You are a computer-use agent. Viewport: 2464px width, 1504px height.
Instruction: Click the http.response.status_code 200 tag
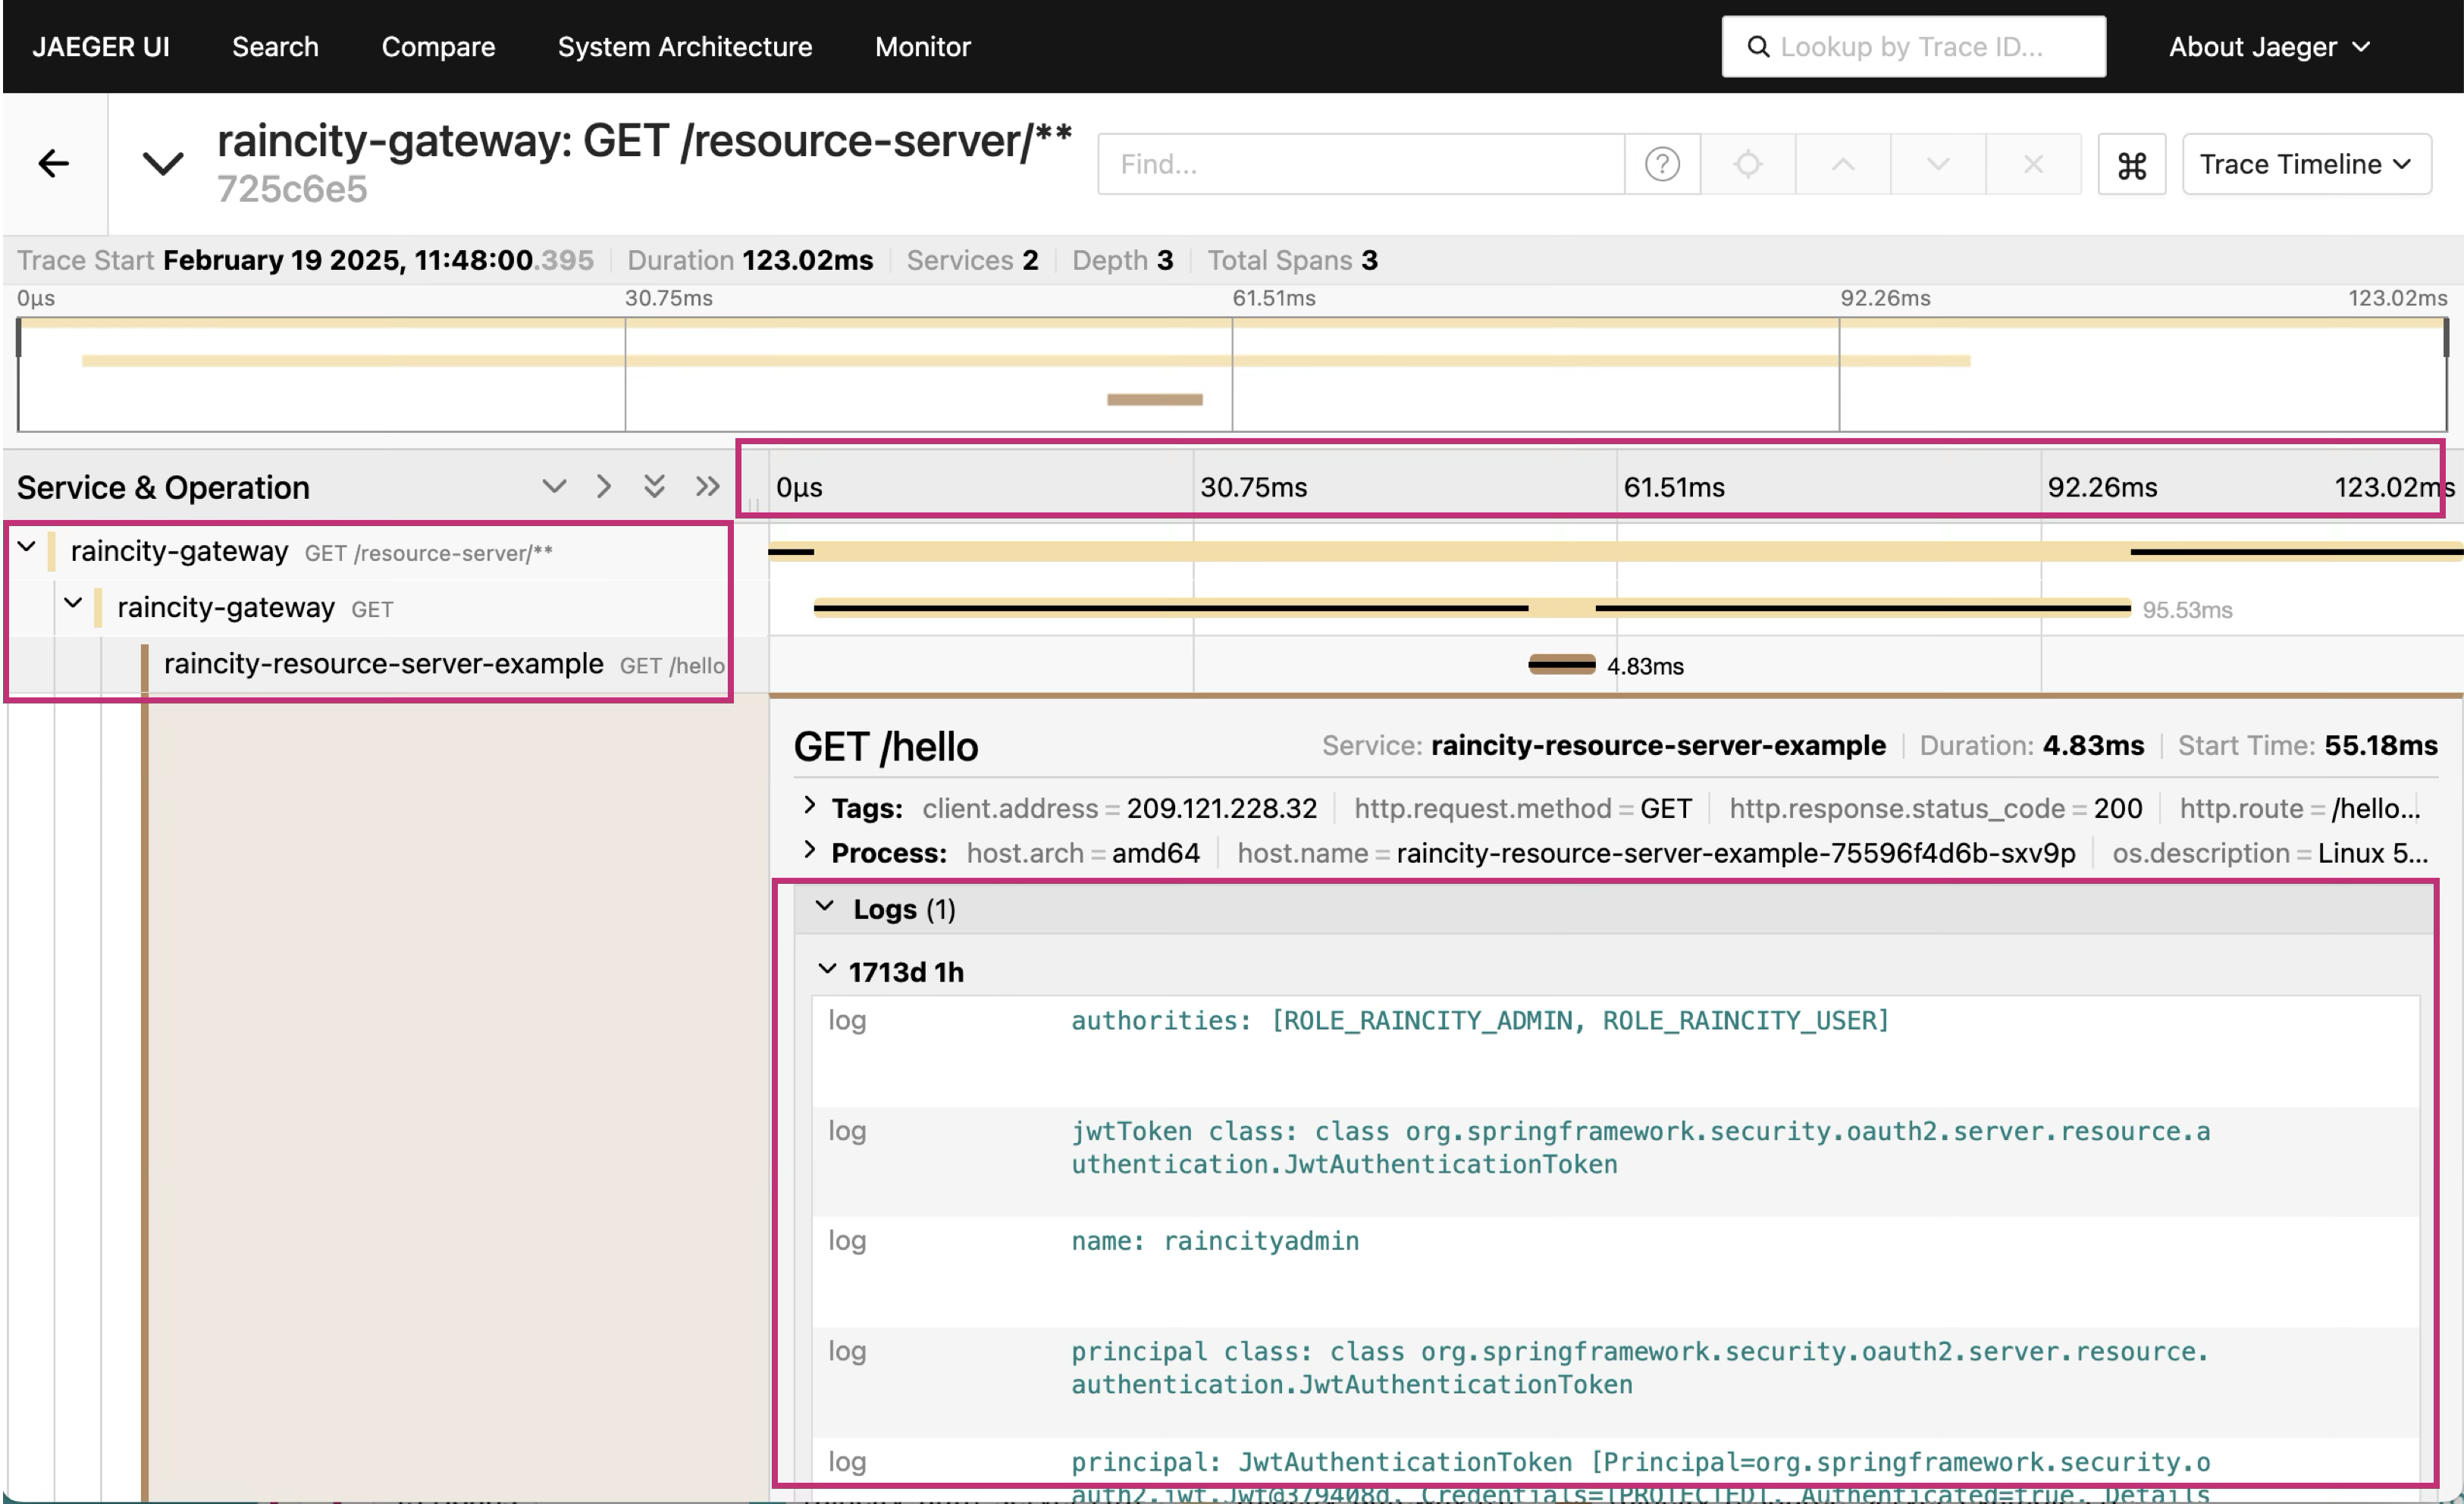[1935, 808]
